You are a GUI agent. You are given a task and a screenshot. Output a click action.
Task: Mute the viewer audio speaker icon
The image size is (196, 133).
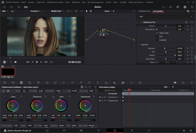click(x=15, y=62)
